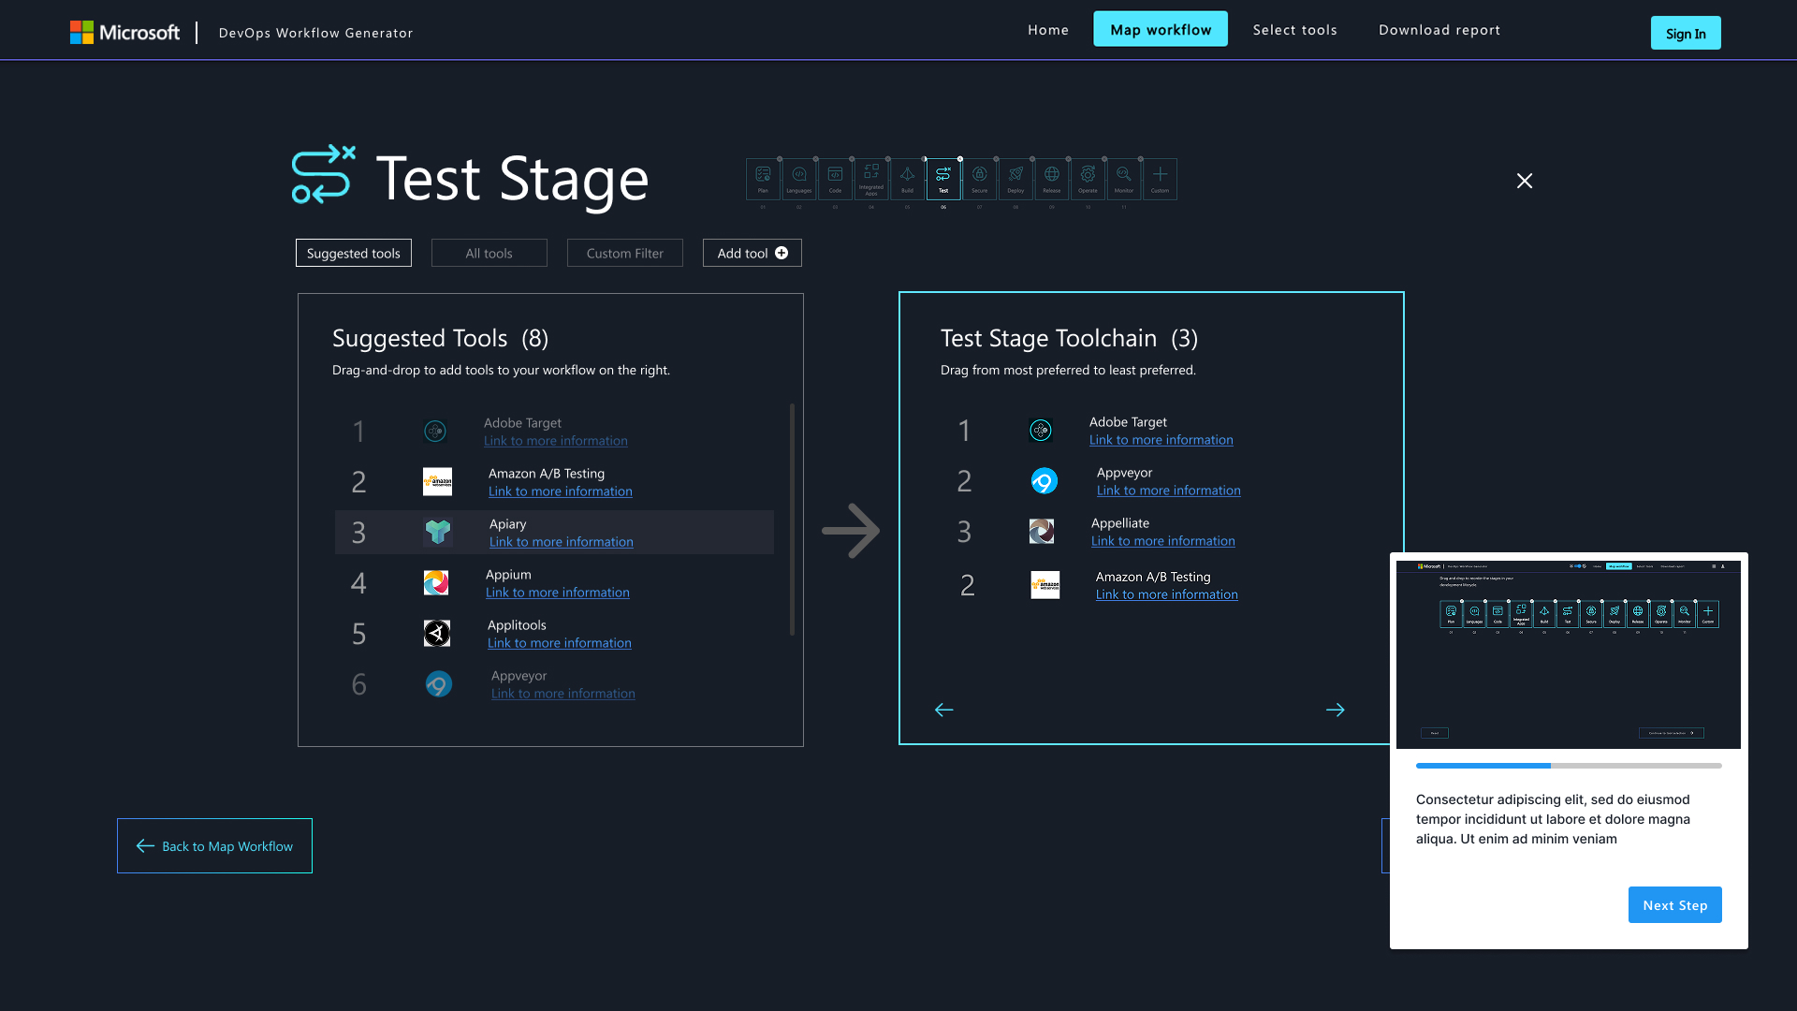Select the Secure stage tile
The width and height of the screenshot is (1797, 1011).
click(x=979, y=179)
